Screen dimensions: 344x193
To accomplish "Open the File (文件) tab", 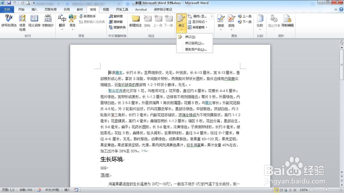I will 7,9.
